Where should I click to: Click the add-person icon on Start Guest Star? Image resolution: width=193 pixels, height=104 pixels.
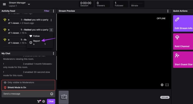coord(177,56)
